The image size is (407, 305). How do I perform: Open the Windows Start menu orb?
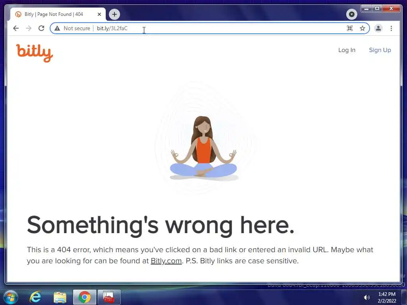(x=11, y=297)
